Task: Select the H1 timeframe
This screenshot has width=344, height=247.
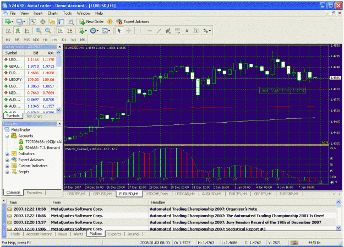Action: pyautogui.click(x=45, y=40)
